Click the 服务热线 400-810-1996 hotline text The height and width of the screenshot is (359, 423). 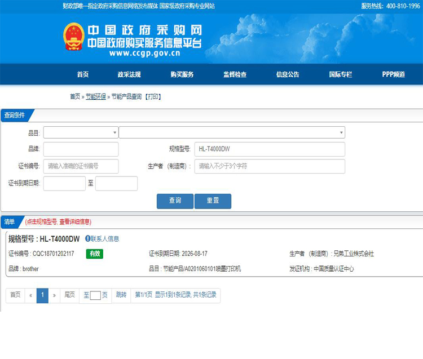pos(391,6)
